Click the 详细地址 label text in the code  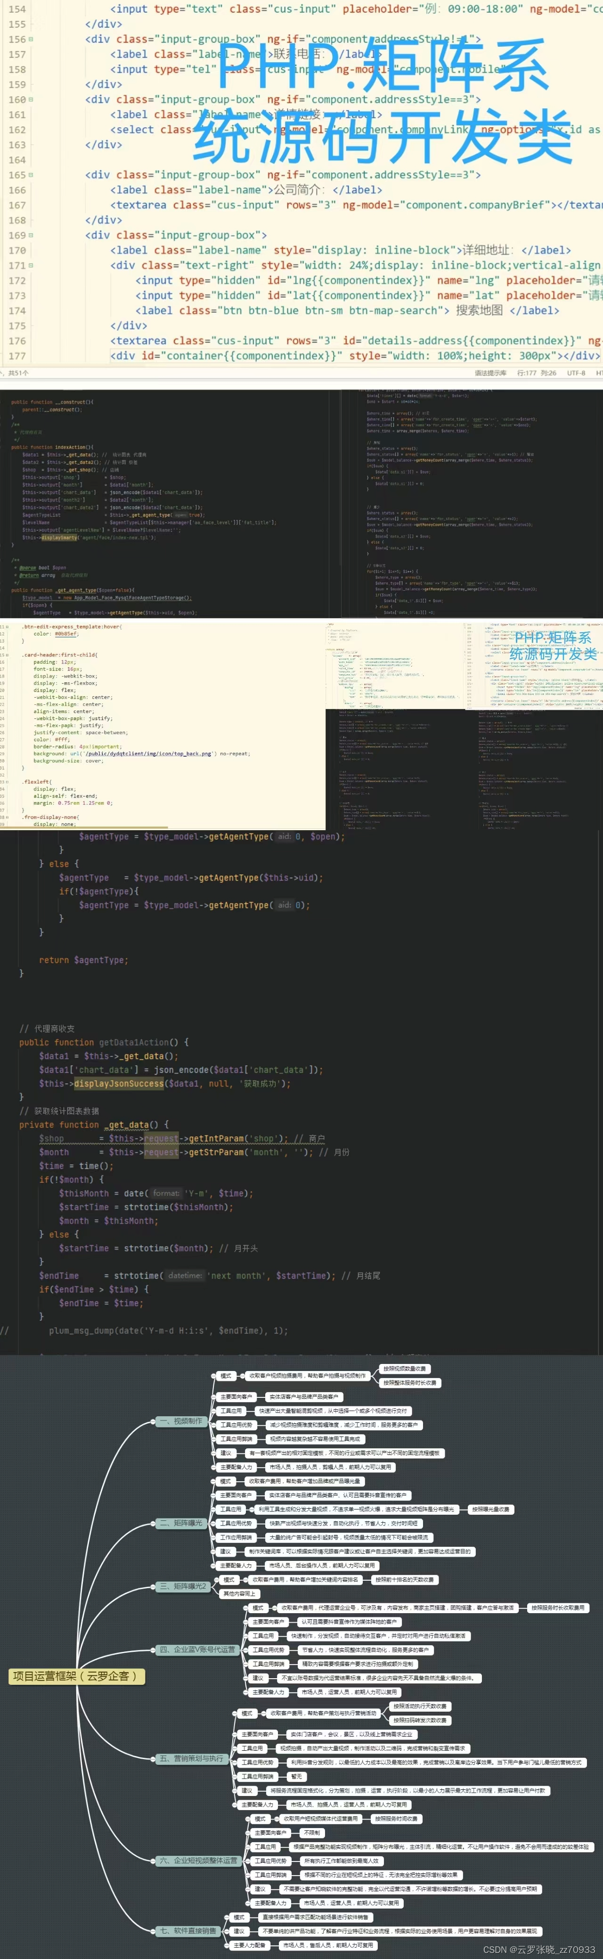point(488,250)
